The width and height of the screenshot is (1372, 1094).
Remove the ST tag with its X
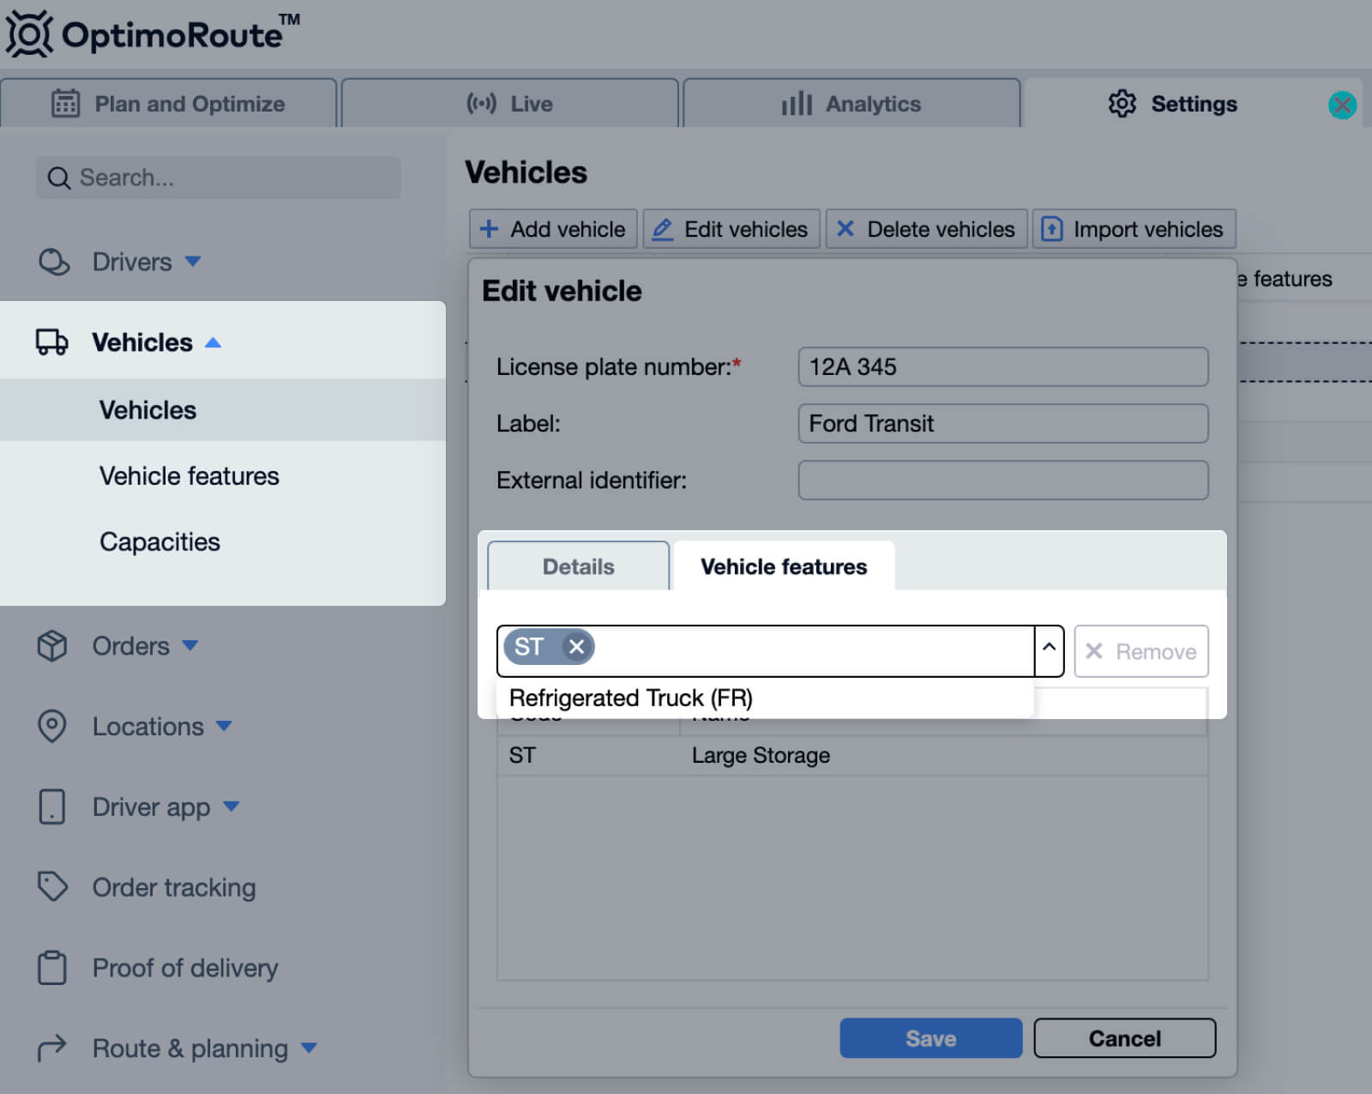click(576, 647)
